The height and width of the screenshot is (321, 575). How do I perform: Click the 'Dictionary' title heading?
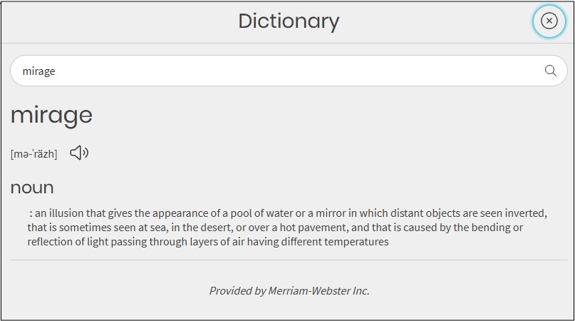tap(289, 21)
